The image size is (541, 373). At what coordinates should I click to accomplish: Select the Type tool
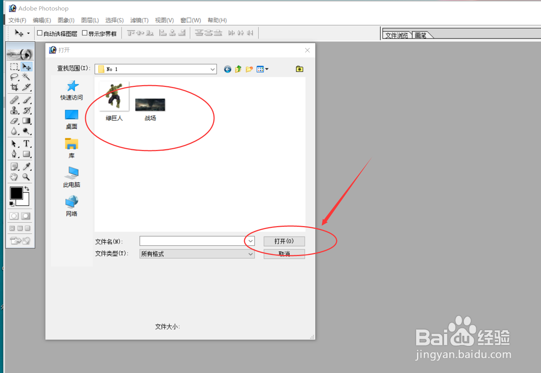pyautogui.click(x=26, y=144)
